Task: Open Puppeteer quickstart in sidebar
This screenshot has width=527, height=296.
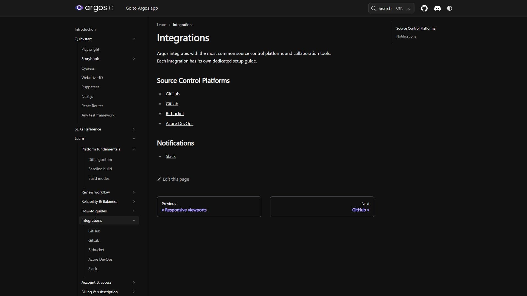Action: pyautogui.click(x=90, y=87)
